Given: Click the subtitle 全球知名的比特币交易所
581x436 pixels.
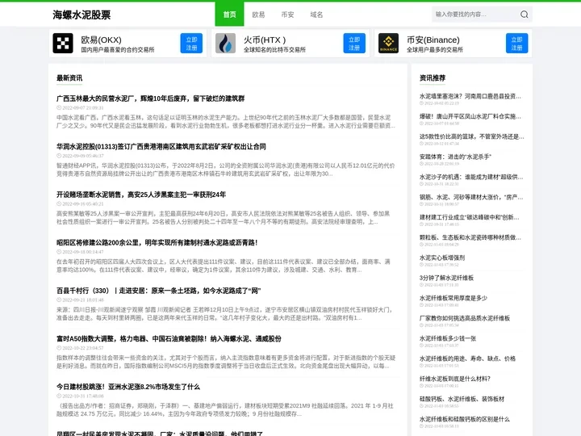Looking at the screenshot, I should click(274, 50).
